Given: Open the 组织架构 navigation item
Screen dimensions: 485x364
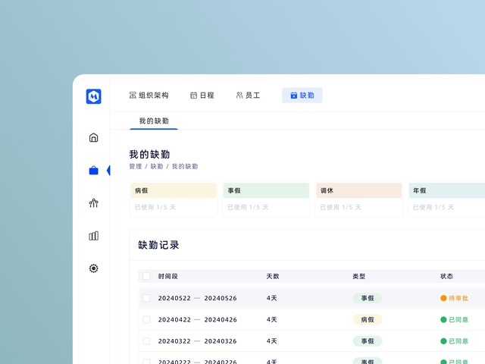Looking at the screenshot, I should tap(149, 96).
